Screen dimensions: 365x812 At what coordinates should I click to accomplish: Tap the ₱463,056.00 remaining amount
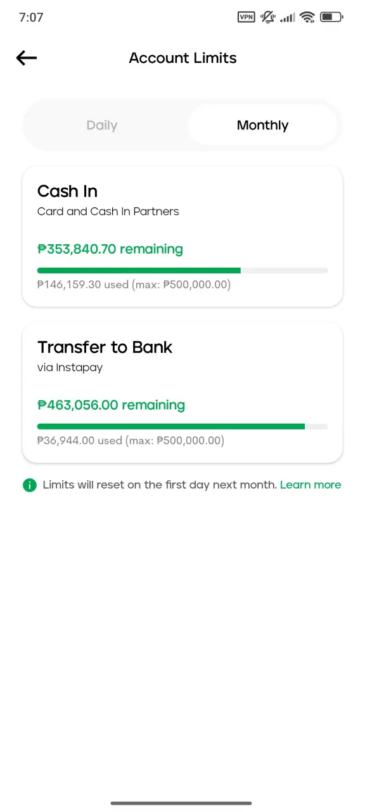tap(111, 405)
